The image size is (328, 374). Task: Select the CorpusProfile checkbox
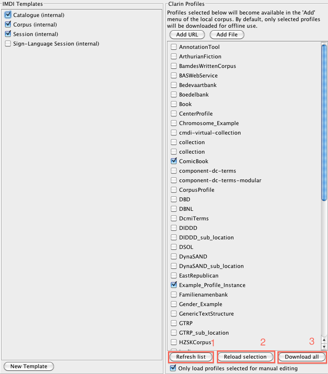pyautogui.click(x=174, y=190)
